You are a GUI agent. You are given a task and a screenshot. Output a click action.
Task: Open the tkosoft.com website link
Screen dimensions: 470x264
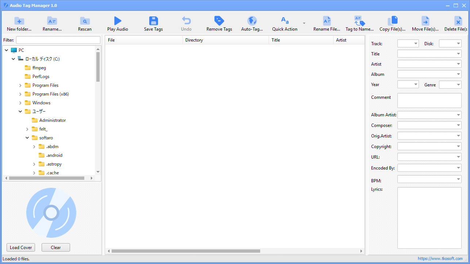[440, 259]
